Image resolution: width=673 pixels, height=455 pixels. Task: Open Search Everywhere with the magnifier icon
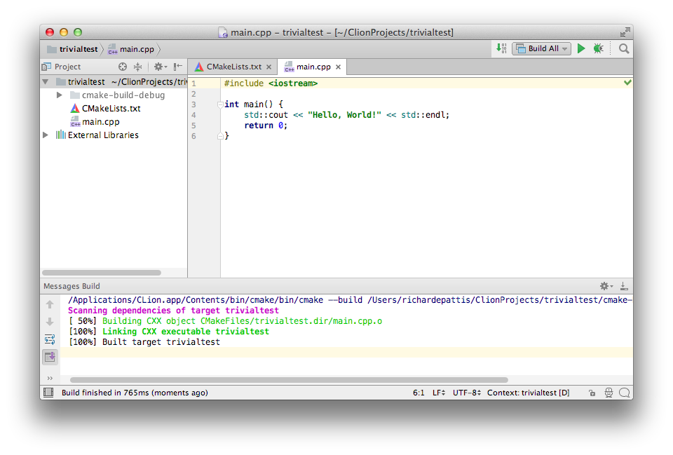[x=623, y=48]
